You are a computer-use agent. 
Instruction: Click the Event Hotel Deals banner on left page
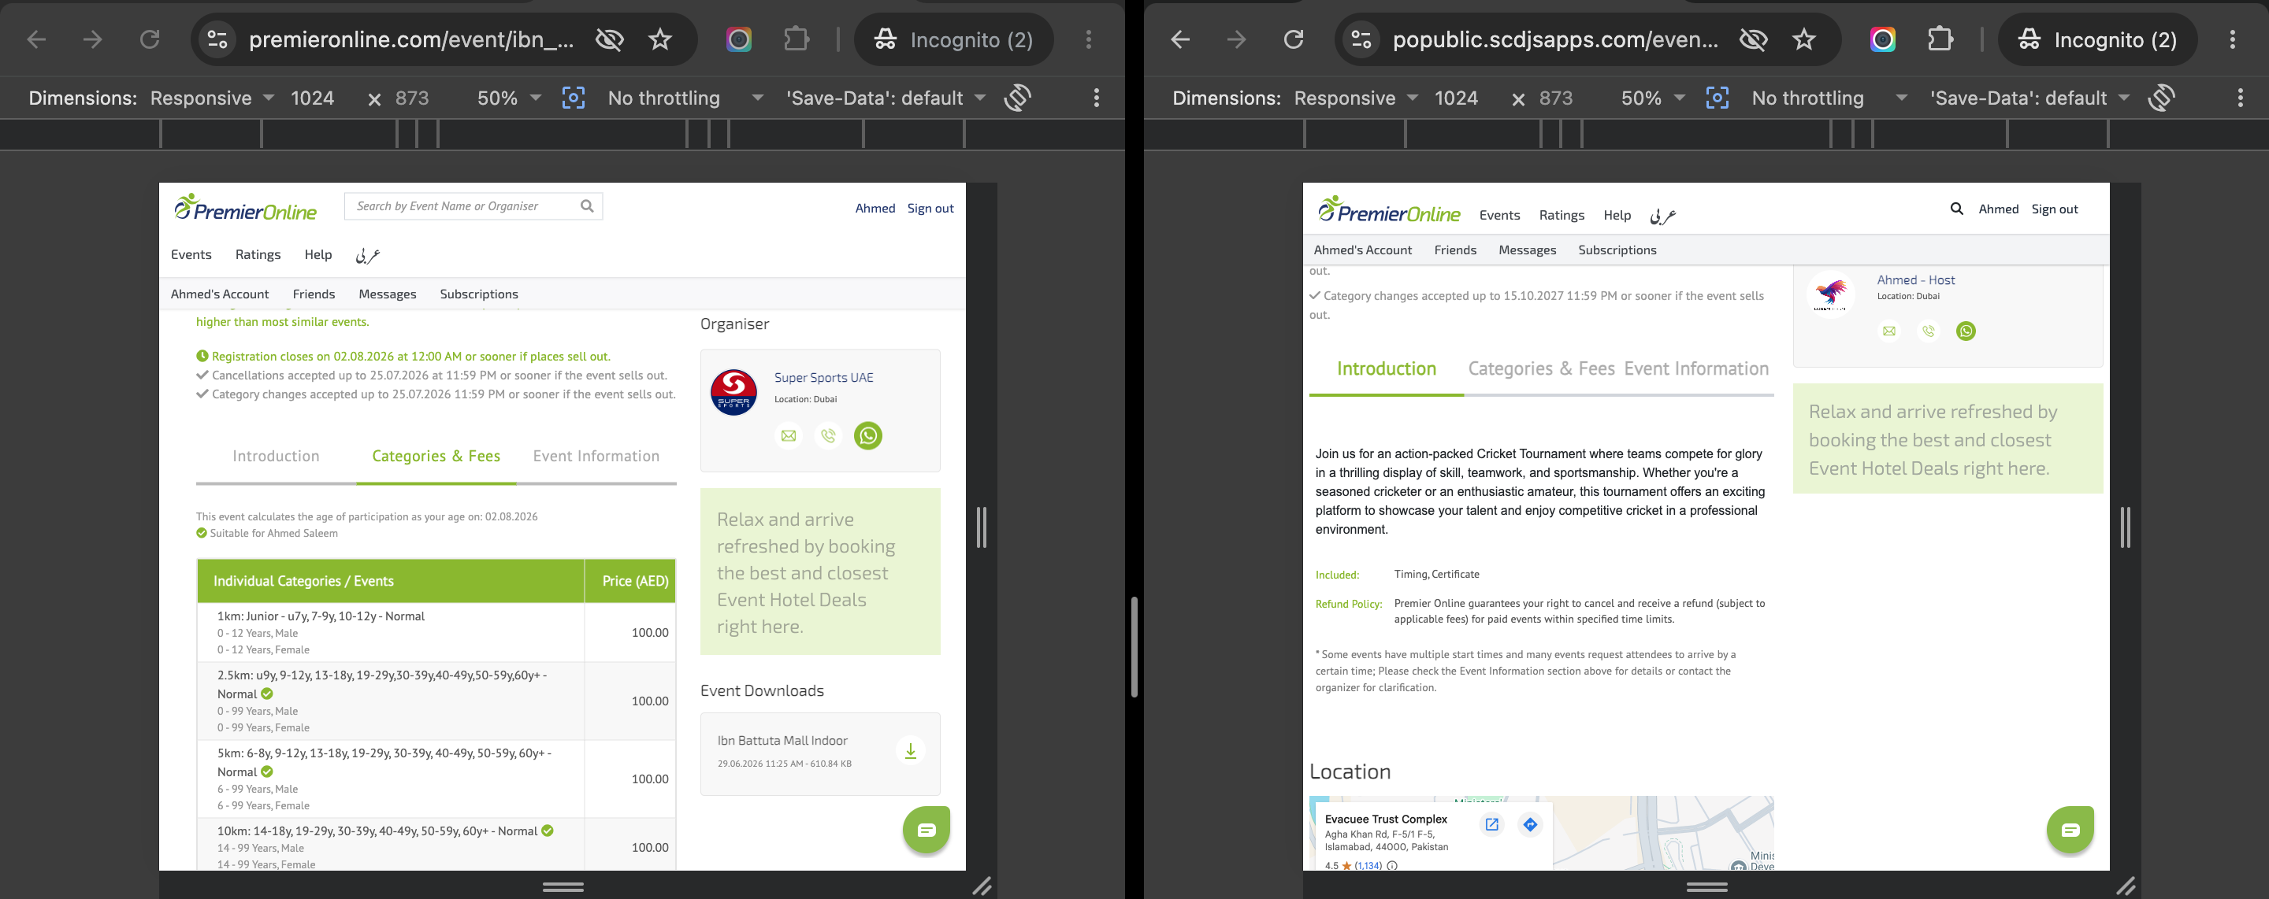tap(820, 572)
